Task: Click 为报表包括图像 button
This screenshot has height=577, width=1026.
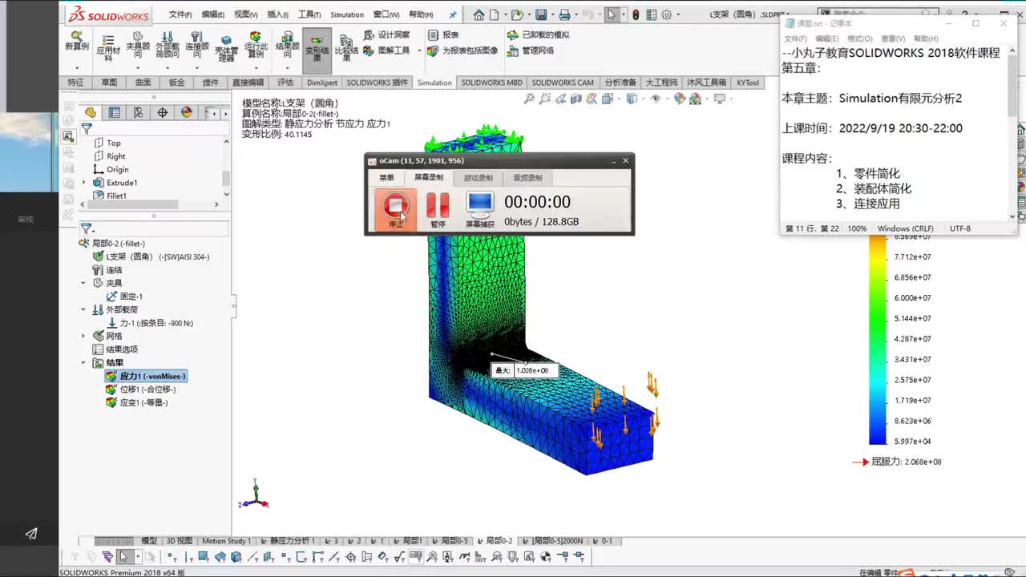Action: click(463, 50)
